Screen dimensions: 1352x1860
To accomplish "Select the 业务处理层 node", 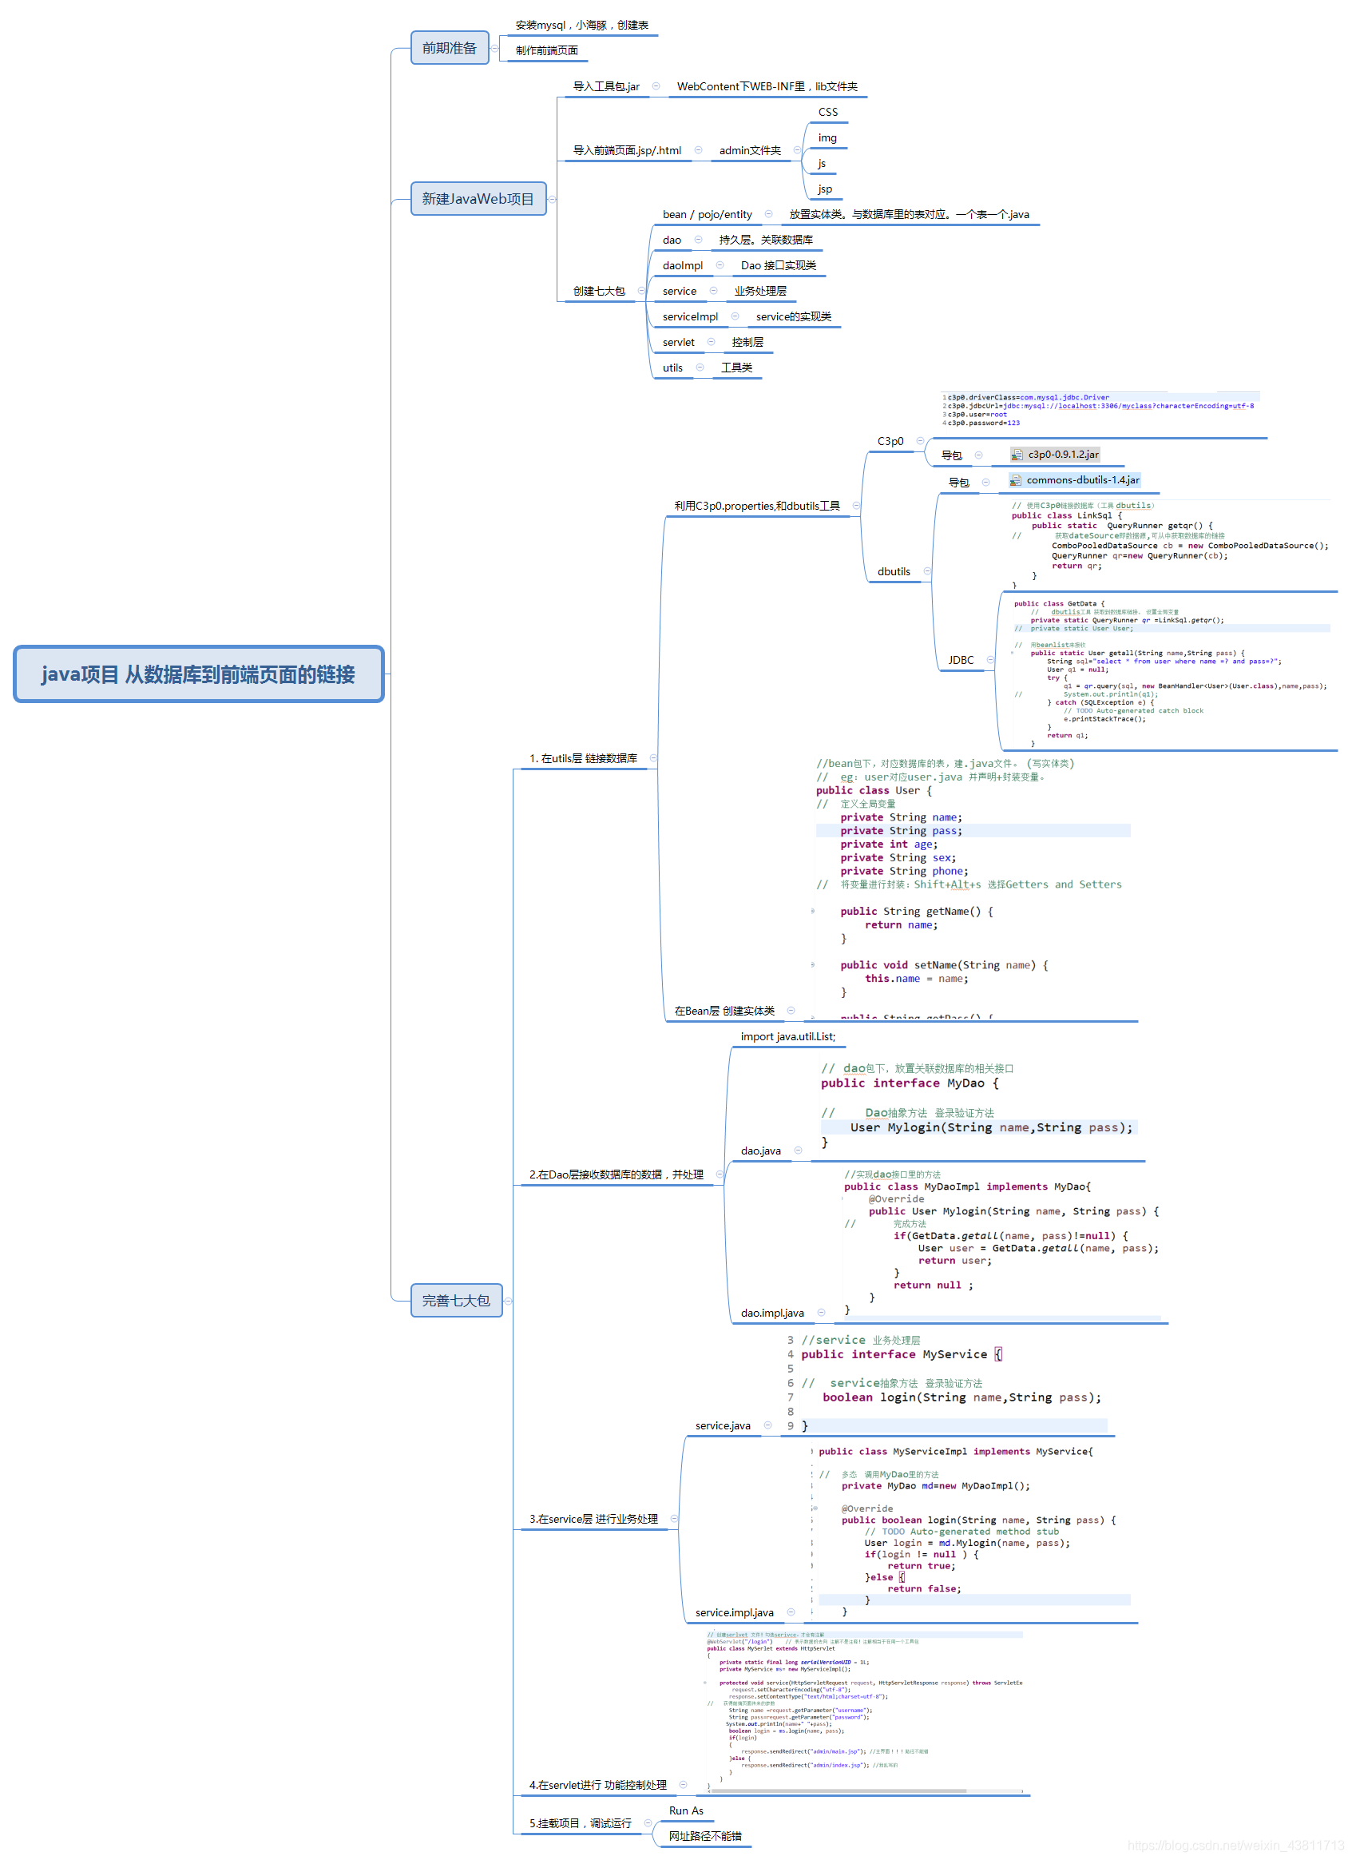I will (760, 291).
